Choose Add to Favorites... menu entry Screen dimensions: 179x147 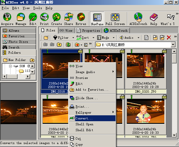pos(92,89)
